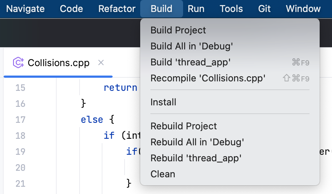Click the C++ file icon on the tab

click(18, 63)
